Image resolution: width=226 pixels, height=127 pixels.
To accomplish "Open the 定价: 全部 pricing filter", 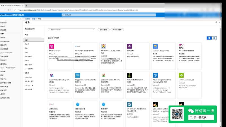I will (103, 30).
